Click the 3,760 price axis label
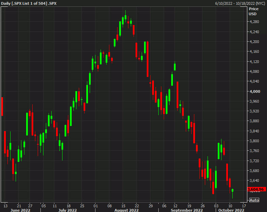Screen dimensions: 267x212 click(254, 151)
